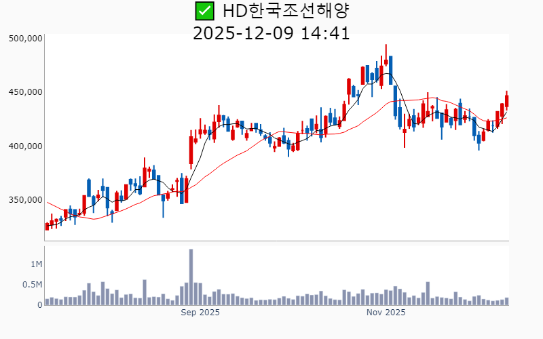Click the Nov 2025 date axis label

386,313
